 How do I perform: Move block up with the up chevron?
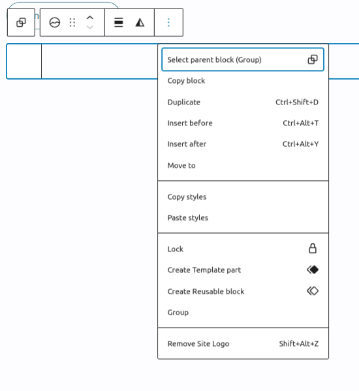coord(90,18)
